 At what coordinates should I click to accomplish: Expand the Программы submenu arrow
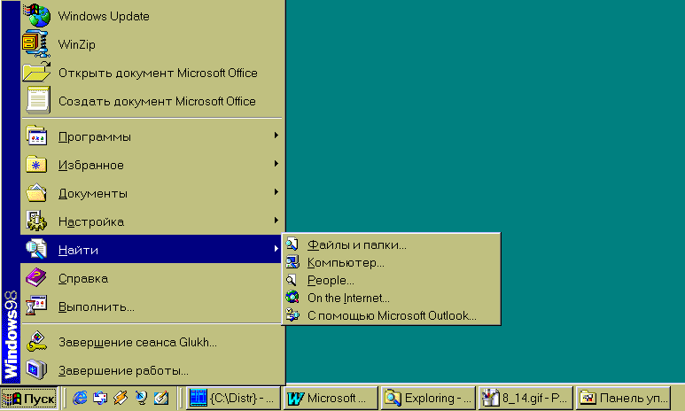tap(276, 136)
